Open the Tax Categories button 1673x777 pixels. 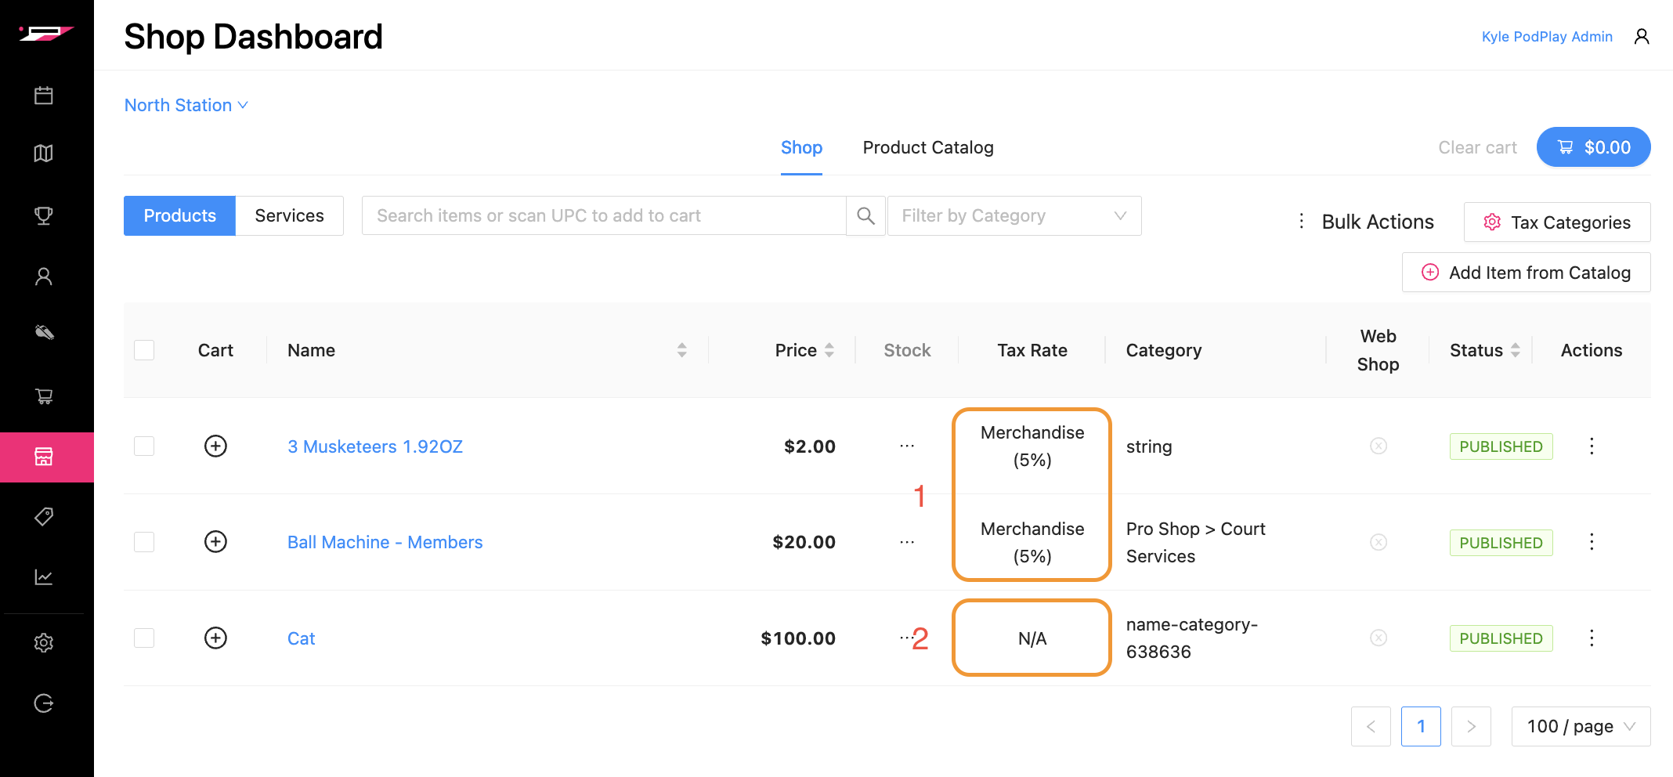[1557, 222]
